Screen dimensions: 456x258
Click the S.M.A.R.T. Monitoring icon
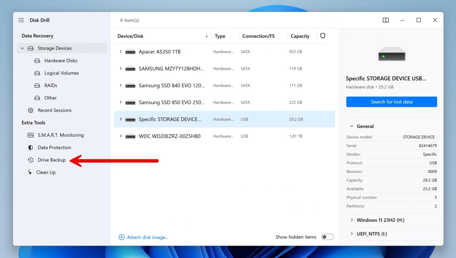(31, 135)
